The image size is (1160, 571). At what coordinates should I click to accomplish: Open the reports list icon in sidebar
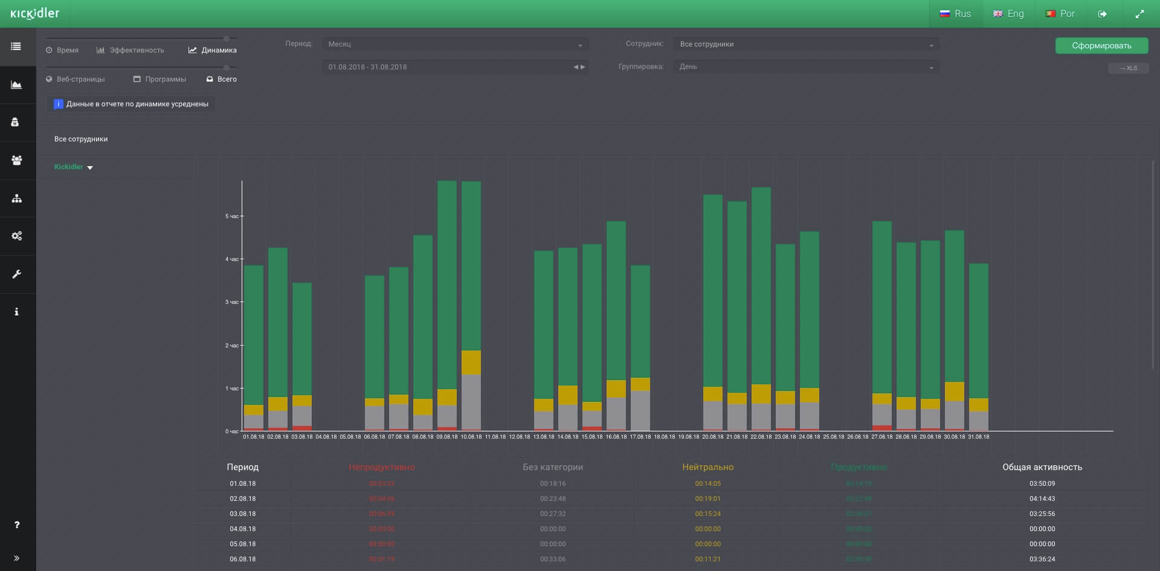(16, 47)
